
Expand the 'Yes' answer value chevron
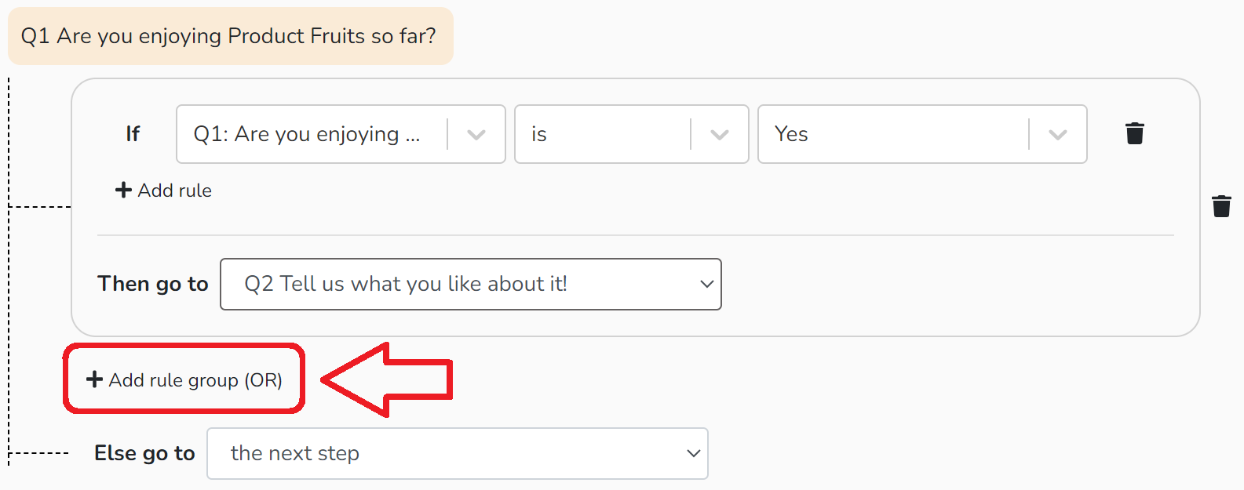tap(1057, 134)
